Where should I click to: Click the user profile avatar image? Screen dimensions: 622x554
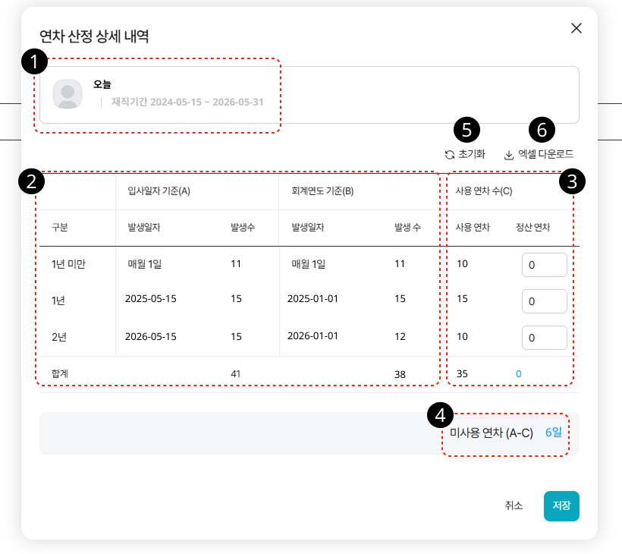(x=68, y=93)
